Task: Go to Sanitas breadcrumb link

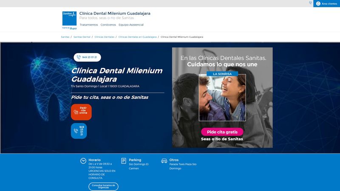Action: 65,37
